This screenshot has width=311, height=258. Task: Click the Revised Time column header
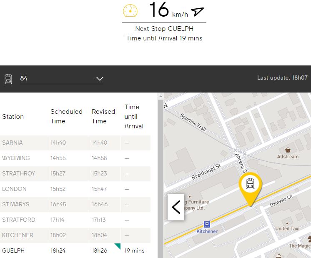click(103, 116)
